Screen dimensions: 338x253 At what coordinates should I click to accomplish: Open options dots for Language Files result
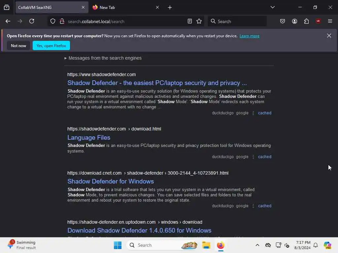[253, 157]
